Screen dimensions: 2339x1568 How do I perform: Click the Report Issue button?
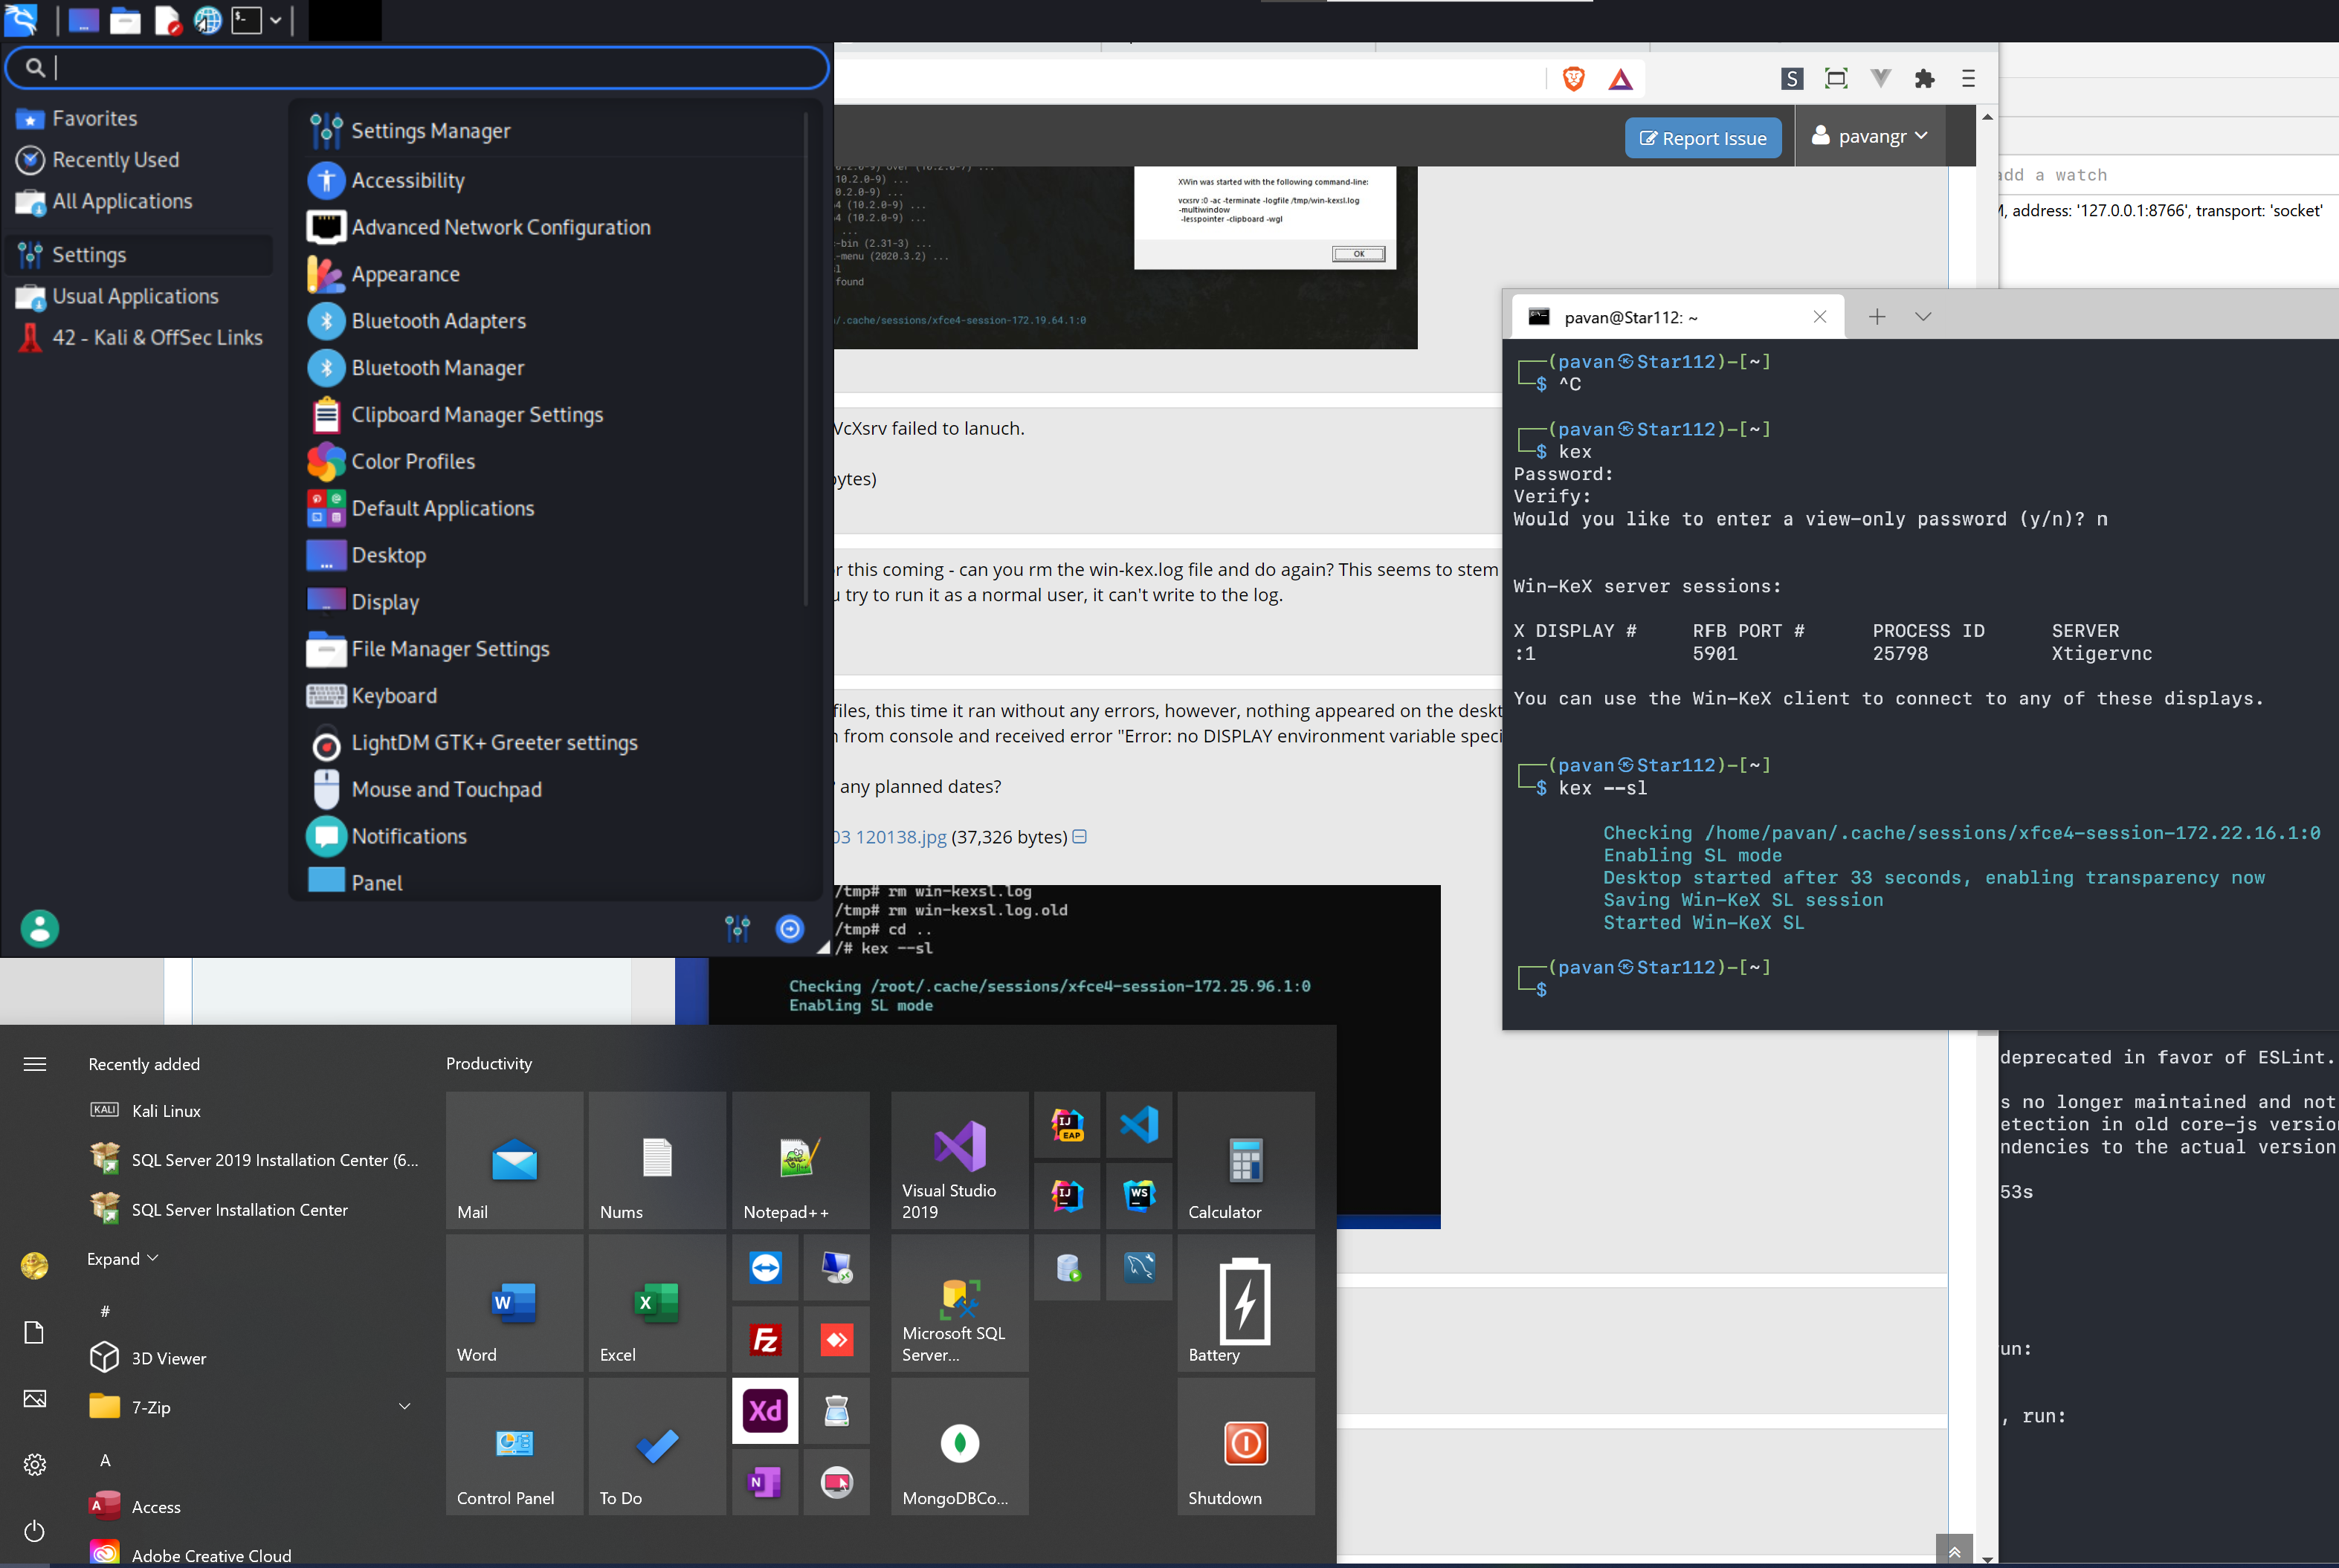[1703, 138]
